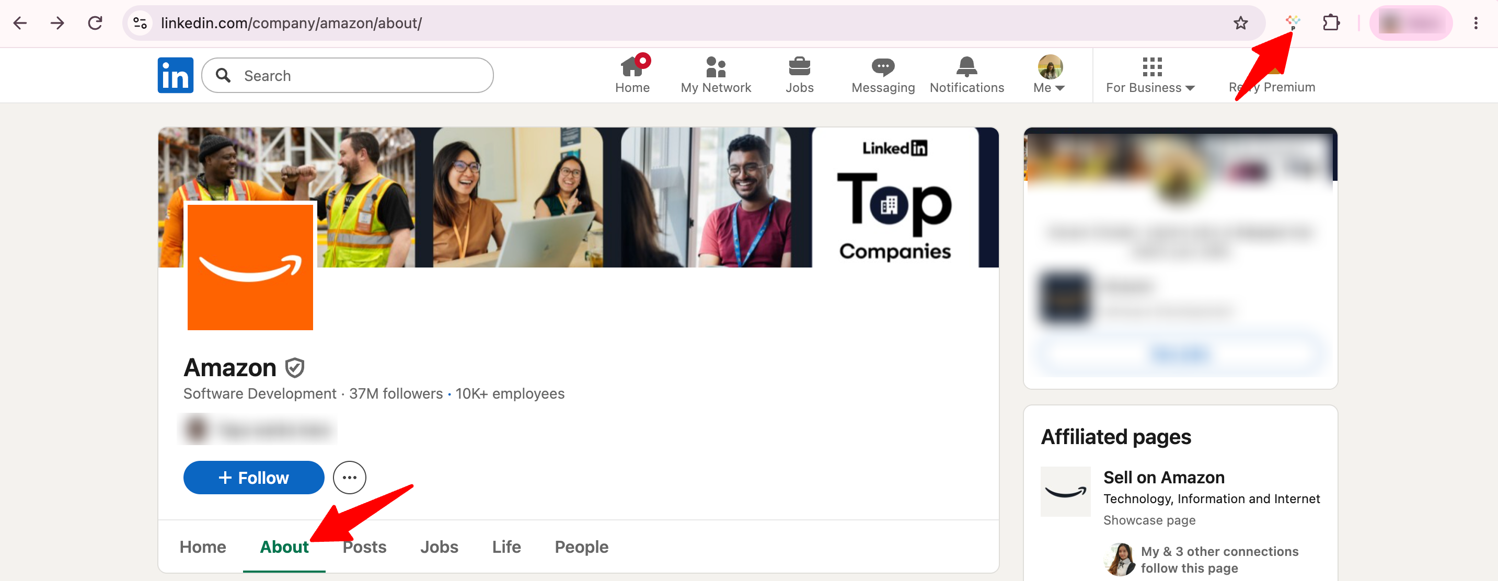The height and width of the screenshot is (581, 1498).
Task: Follow the Amazon page
Action: point(253,478)
